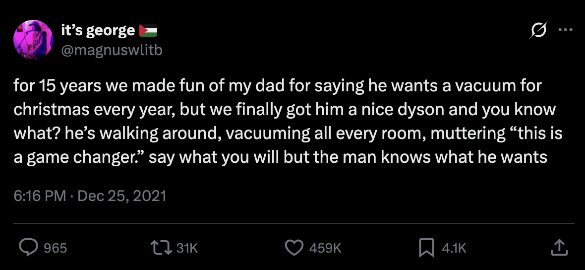
Task: Click the 965 replies count
Action: [56, 248]
